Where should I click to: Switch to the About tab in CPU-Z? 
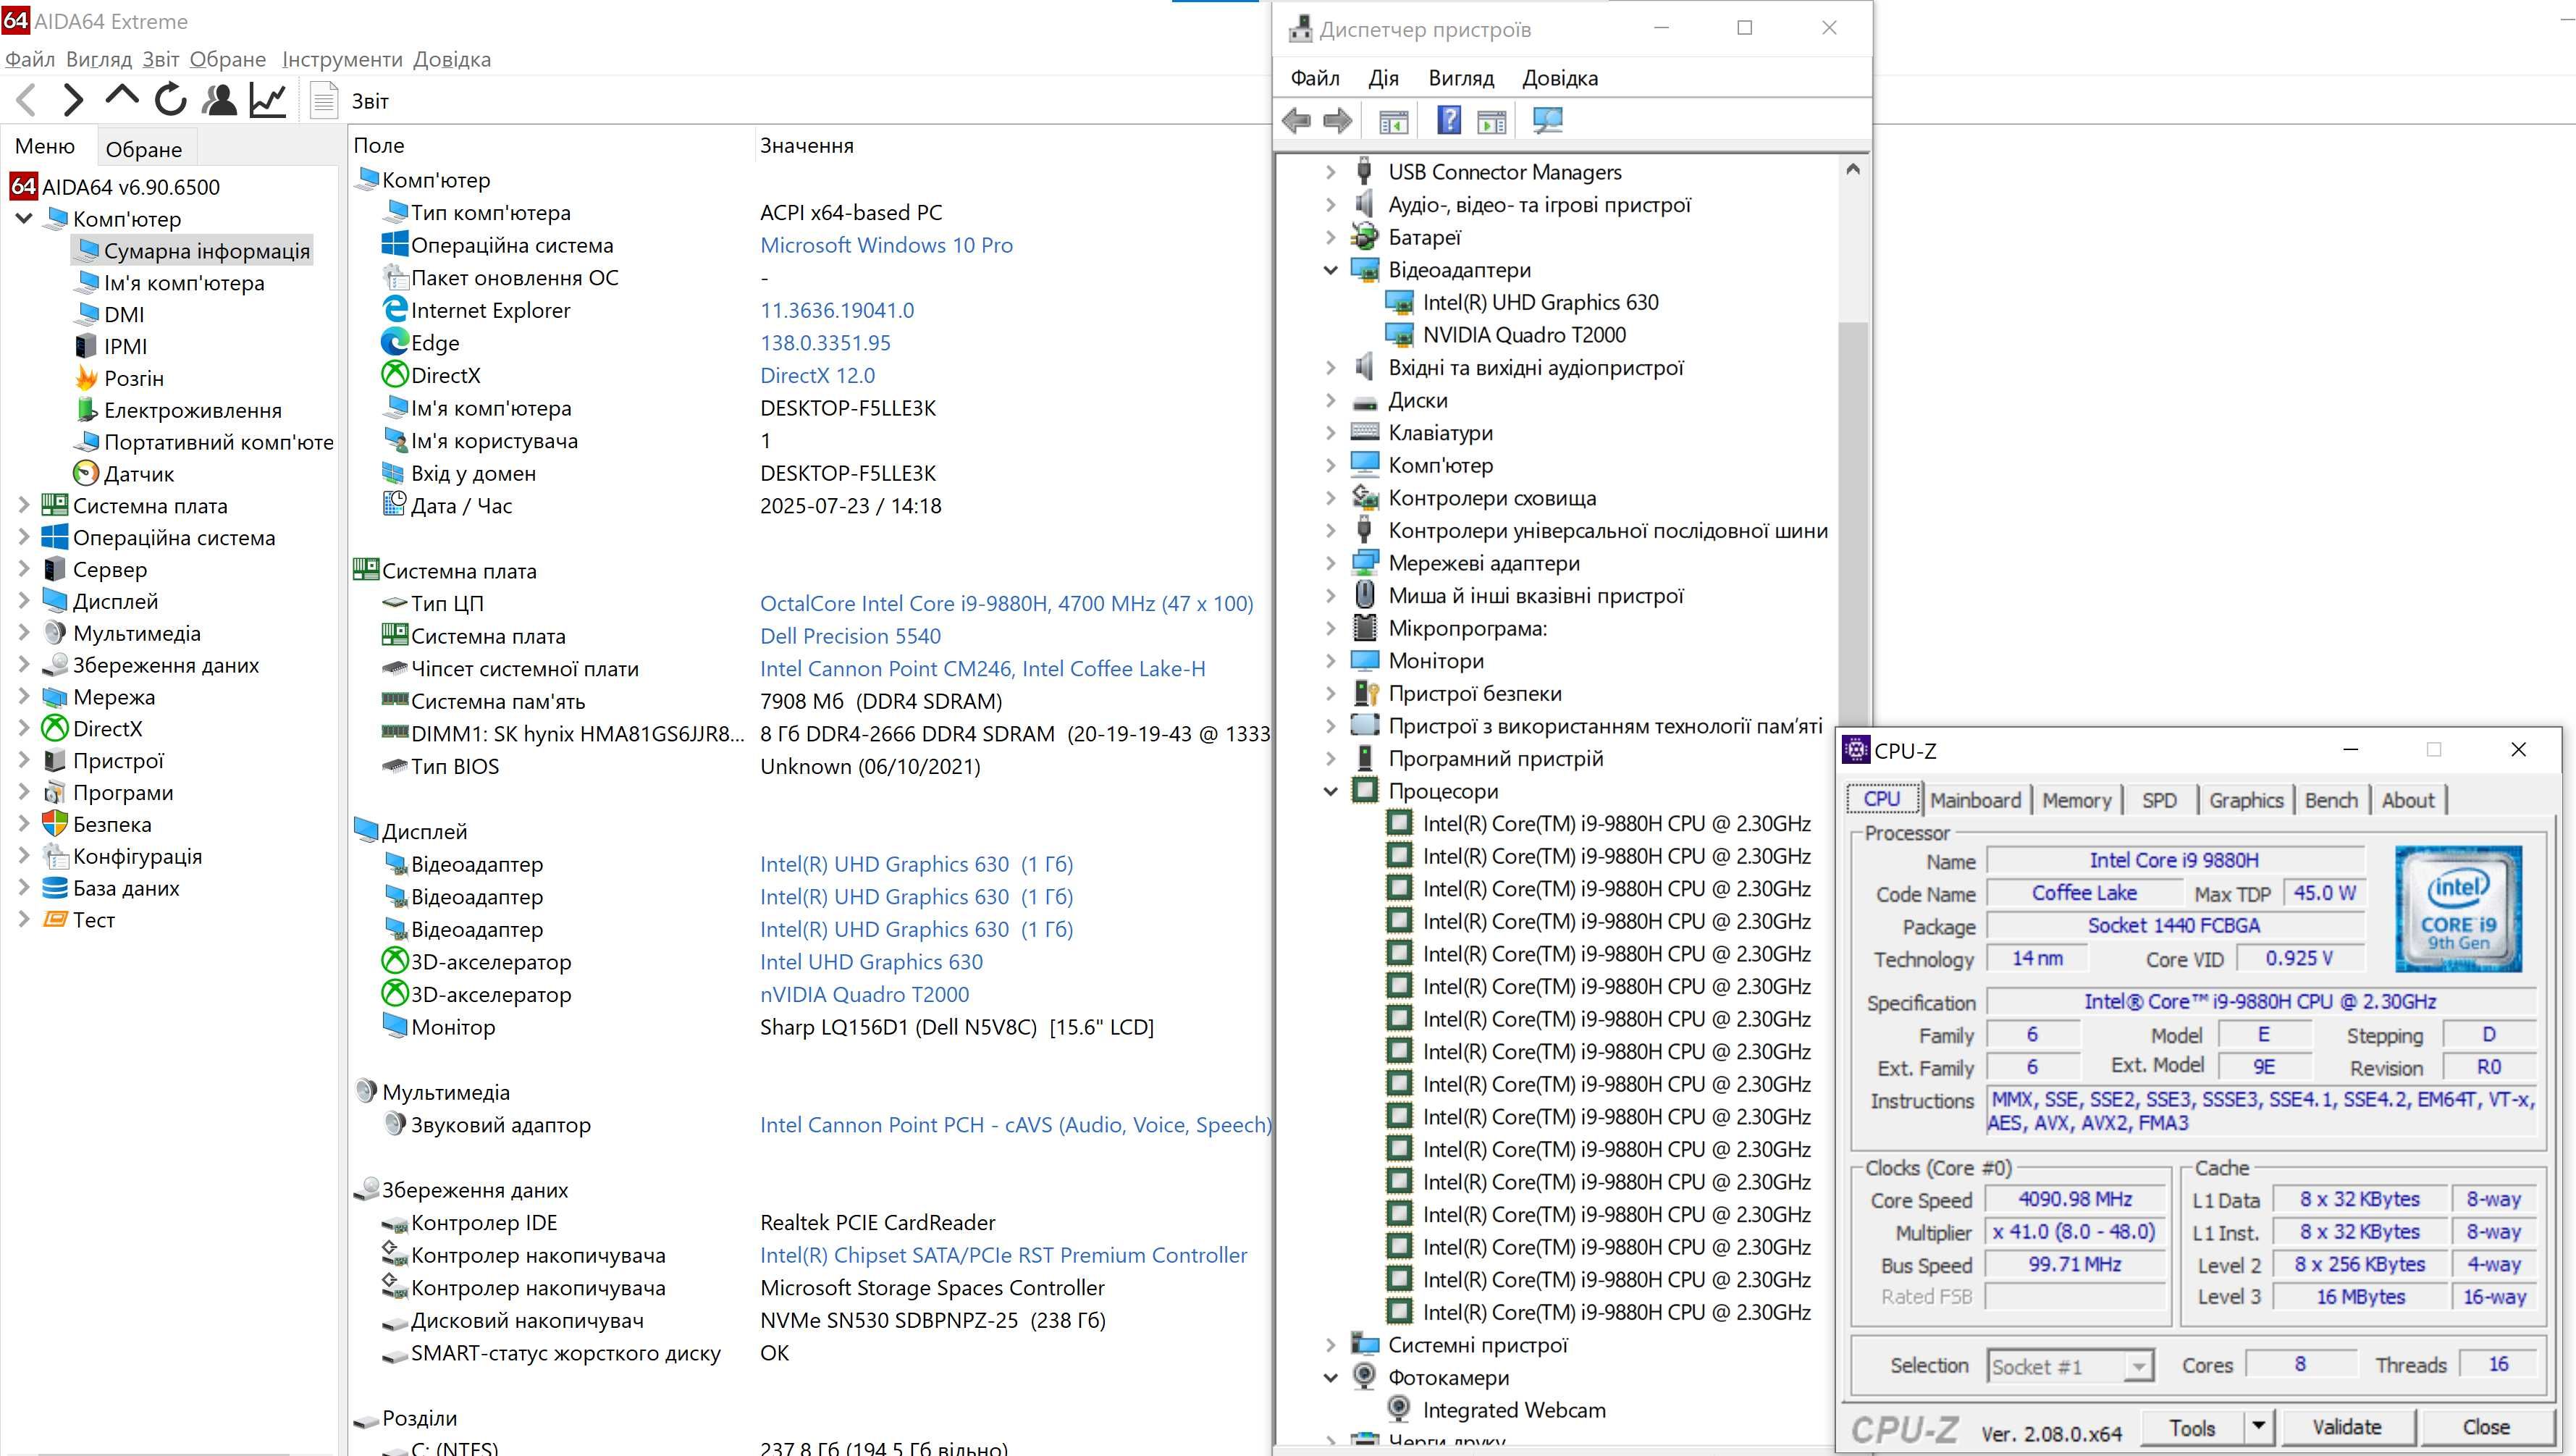click(x=2407, y=800)
